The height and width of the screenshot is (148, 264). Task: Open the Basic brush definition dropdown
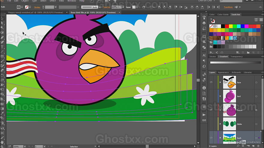100,7
